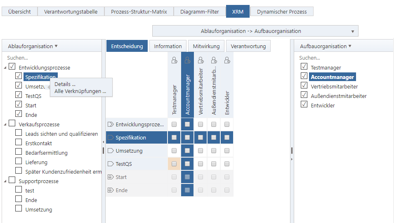Check the Erstkontakt checkbox in tree

click(19, 143)
